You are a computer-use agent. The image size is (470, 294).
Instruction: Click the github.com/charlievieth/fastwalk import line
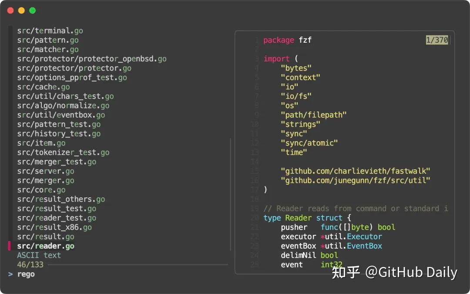[353, 171]
